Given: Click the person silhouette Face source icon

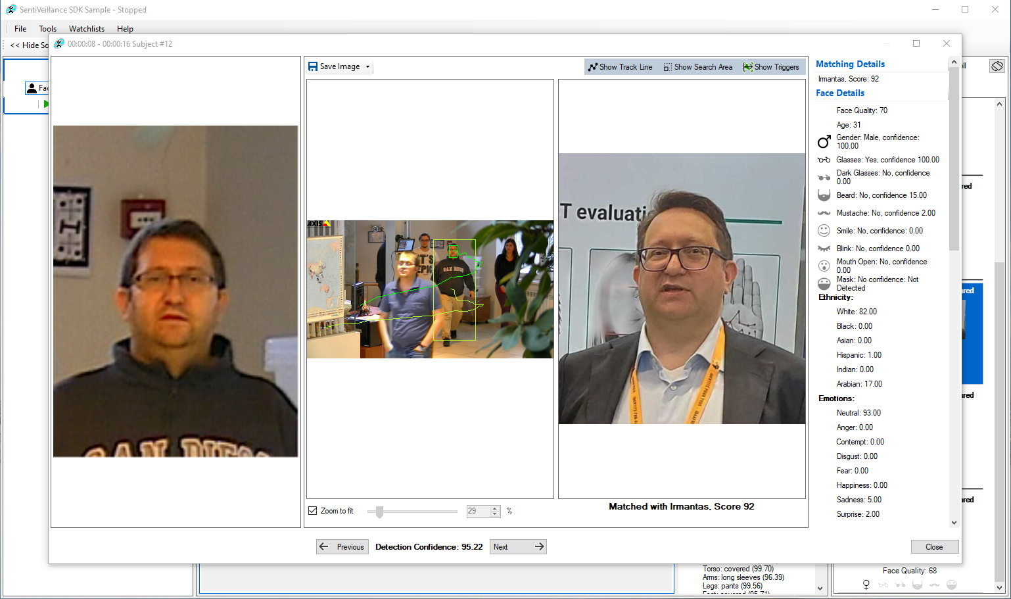Looking at the screenshot, I should point(32,87).
